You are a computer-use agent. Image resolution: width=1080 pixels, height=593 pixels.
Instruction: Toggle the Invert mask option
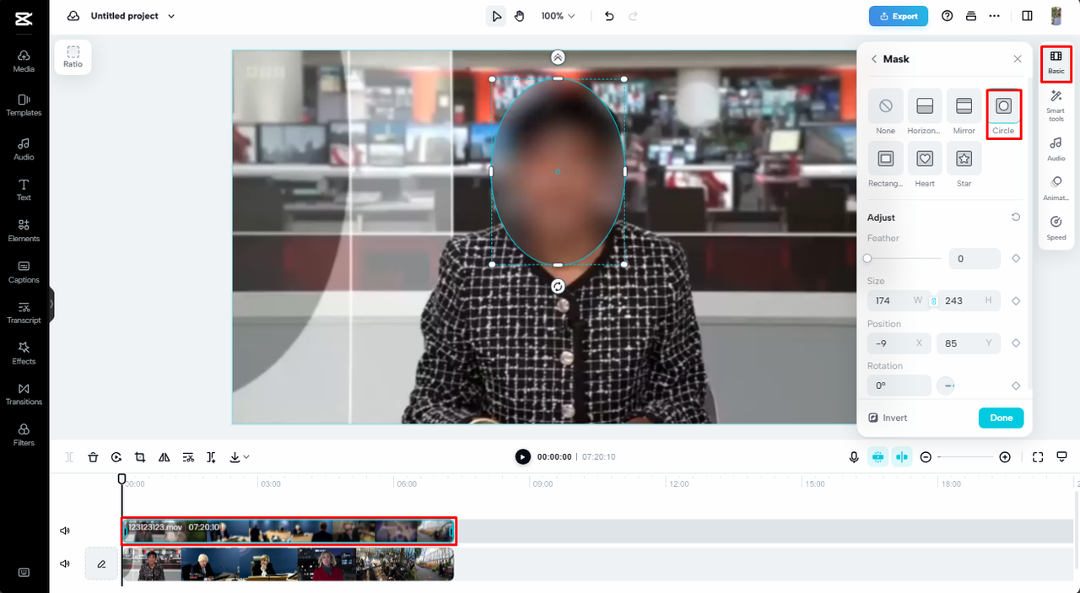click(888, 418)
